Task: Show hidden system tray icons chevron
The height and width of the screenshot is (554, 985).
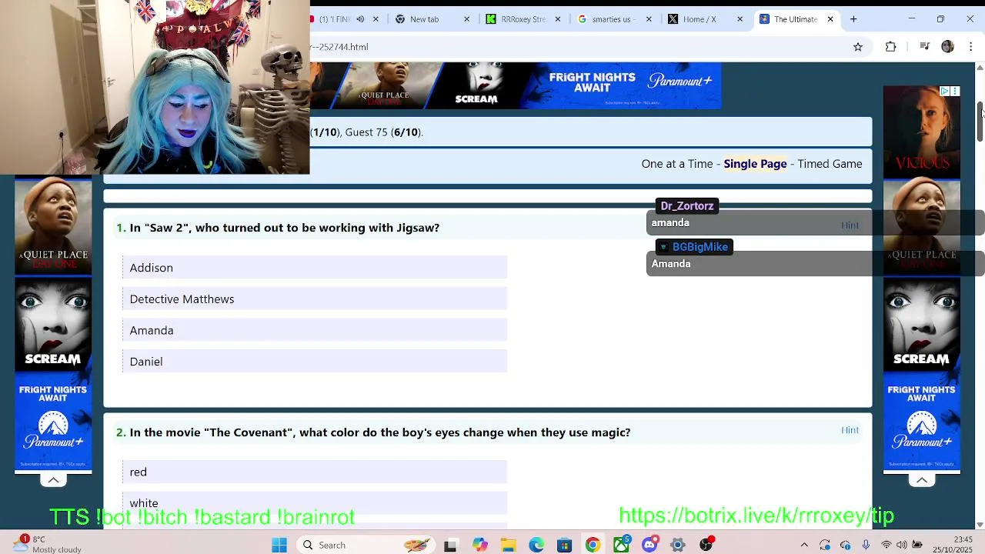Action: point(804,546)
